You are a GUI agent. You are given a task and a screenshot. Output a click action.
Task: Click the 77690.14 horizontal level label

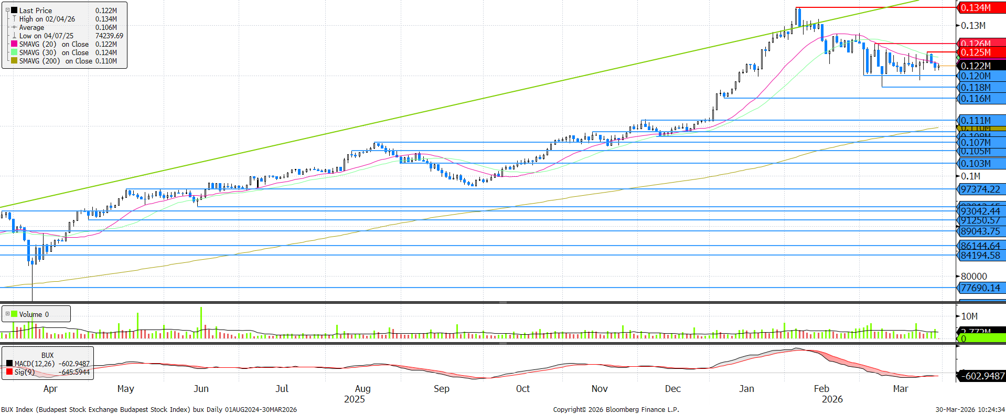tap(980, 288)
